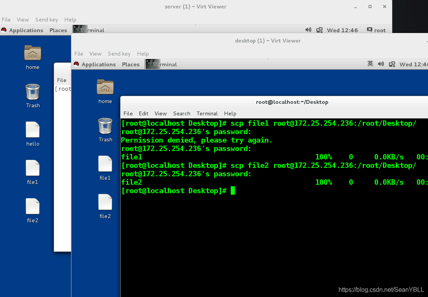Click Terminal taskbar button in desktop viewer panel
The image size is (428, 297).
click(x=162, y=64)
